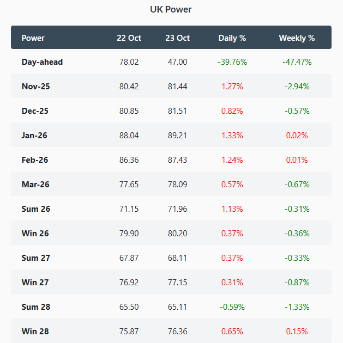Screen dimensions: 343x343
Task: Click the Jan-26 row label
Action: click(x=34, y=136)
